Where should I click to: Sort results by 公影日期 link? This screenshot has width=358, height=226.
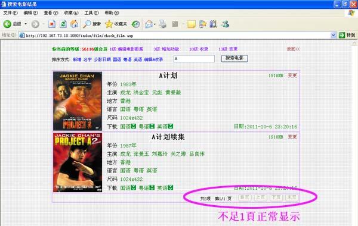[102, 59]
